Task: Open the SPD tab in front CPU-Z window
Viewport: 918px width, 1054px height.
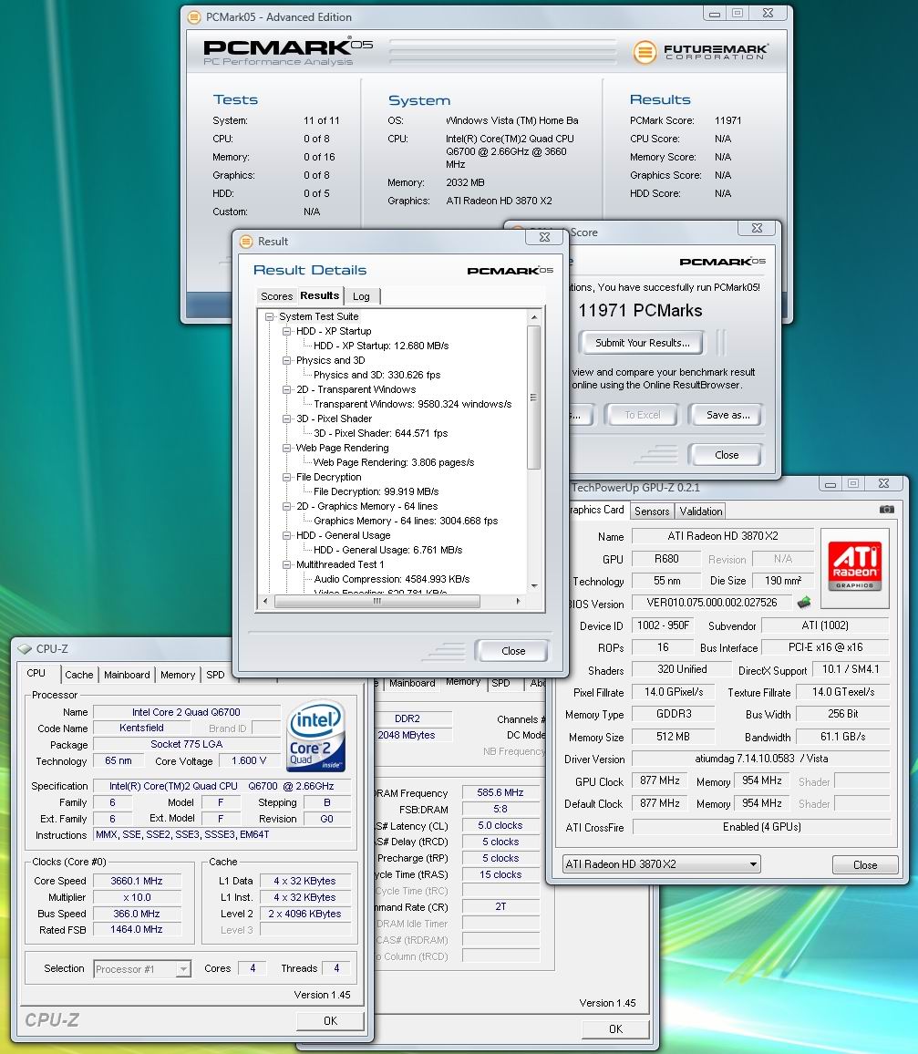Action: [x=215, y=675]
